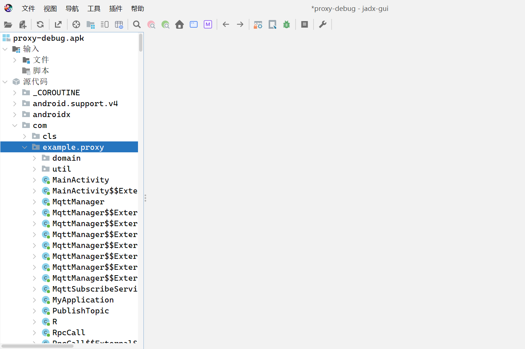Select the cls package
This screenshot has width=525, height=349.
click(x=50, y=136)
